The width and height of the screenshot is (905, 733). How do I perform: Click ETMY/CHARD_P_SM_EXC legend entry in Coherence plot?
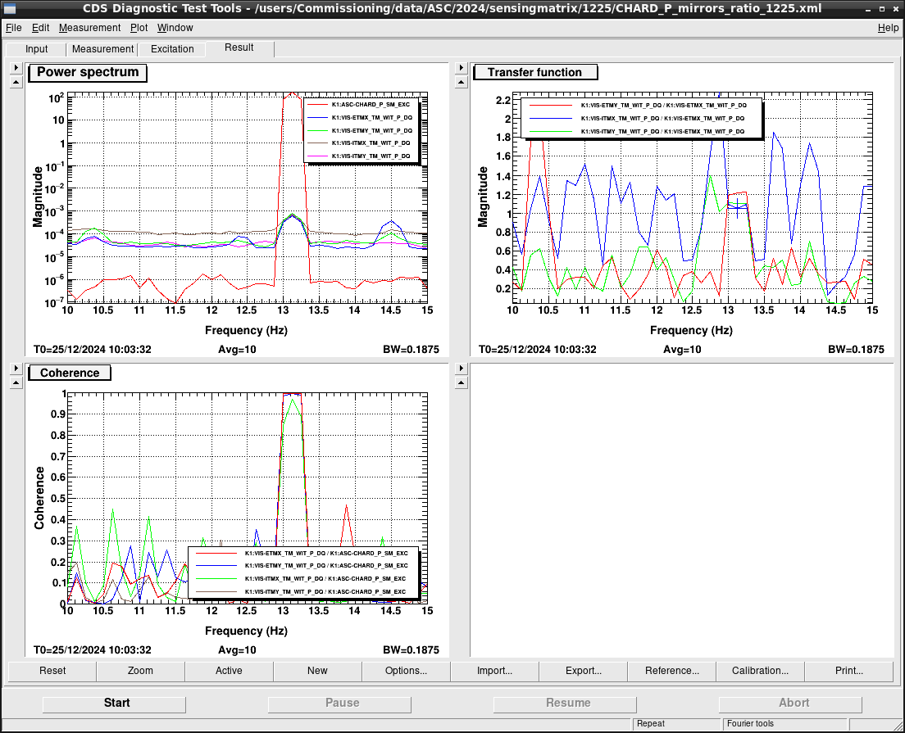pyautogui.click(x=302, y=566)
